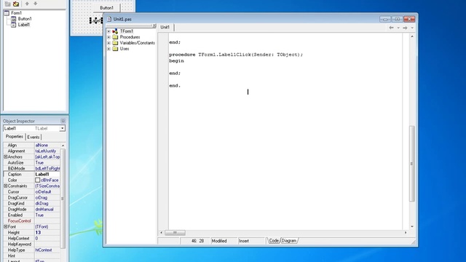Screen dimensions: 466x262
Task: Close the code explorer pane
Action: click(154, 26)
